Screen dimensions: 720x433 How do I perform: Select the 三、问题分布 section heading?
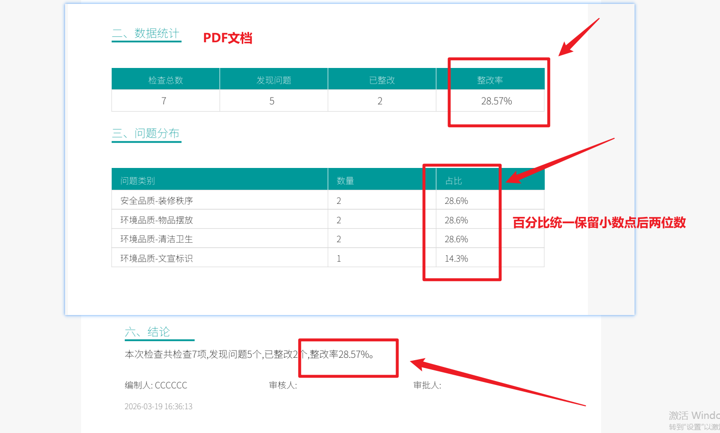click(x=146, y=133)
